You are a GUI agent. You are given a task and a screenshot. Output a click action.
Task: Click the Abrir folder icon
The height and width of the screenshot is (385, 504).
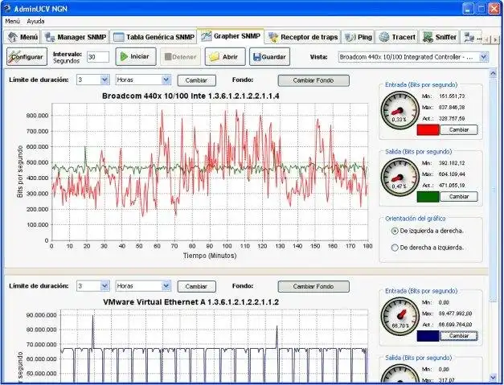[214, 57]
